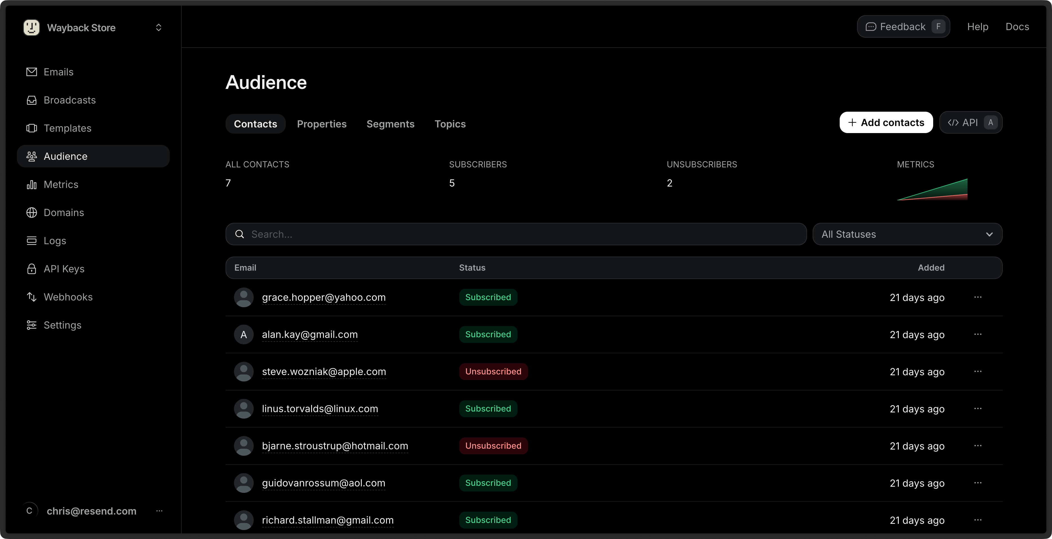This screenshot has width=1052, height=539.
Task: Click the Broadcasts inbox icon
Action: (x=32, y=100)
